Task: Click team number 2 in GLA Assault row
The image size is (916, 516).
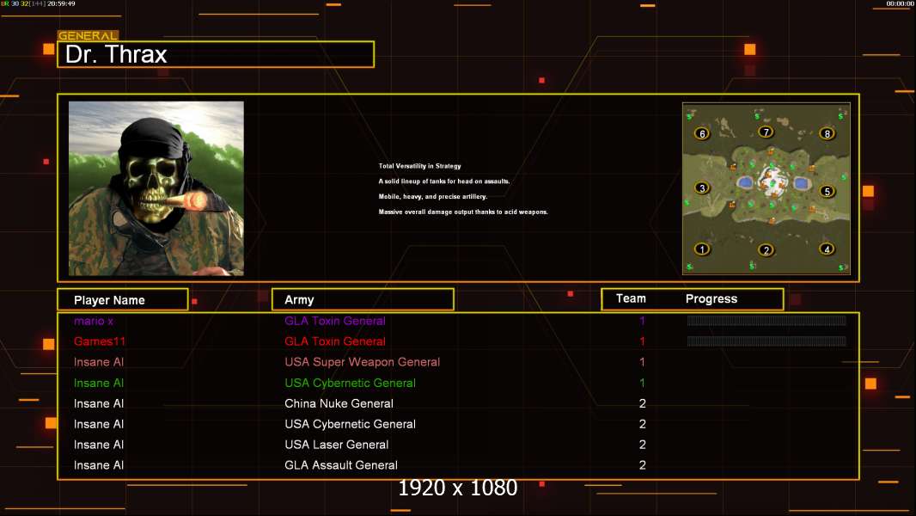Action: (x=643, y=465)
